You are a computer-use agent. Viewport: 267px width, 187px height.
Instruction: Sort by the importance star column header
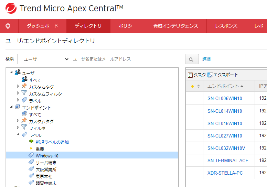tap(194, 86)
